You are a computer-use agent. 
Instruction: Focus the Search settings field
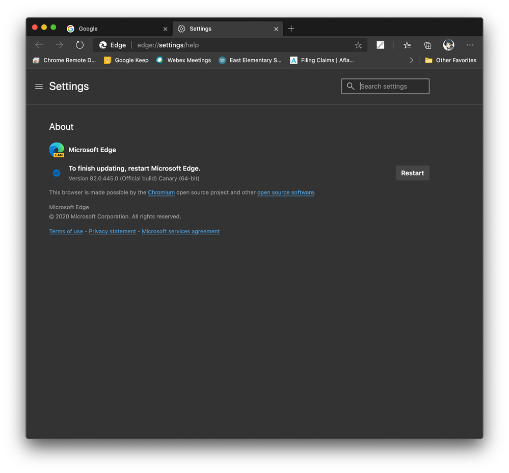tap(385, 86)
